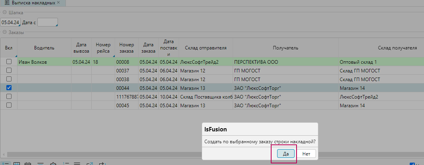The image size is (424, 165).
Task: Click the Выписка накладных tab document icon
Action: (6, 3)
